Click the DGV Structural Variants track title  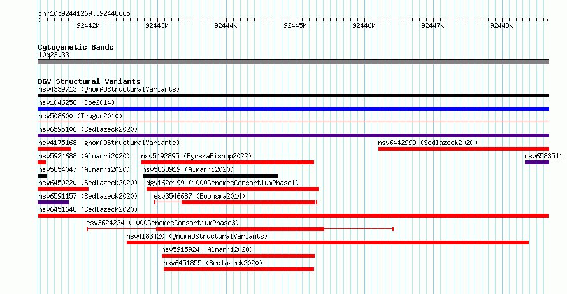(x=89, y=81)
